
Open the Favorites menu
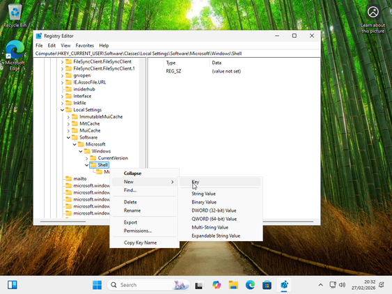pos(85,45)
